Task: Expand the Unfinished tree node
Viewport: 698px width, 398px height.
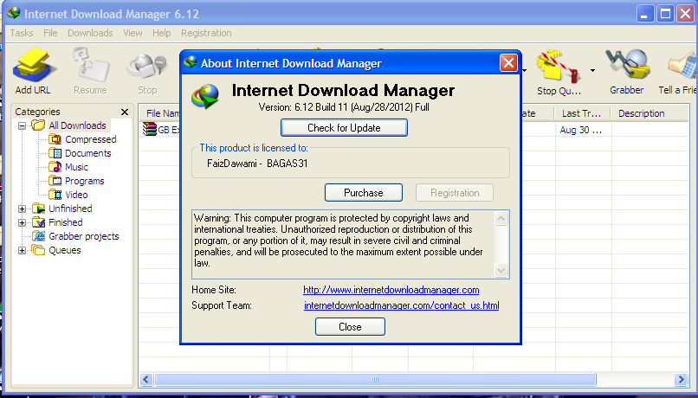Action: (22, 209)
